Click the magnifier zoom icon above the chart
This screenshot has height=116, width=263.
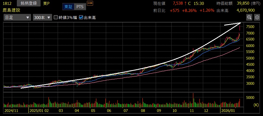point(249,17)
